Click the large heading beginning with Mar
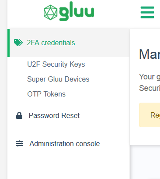The width and height of the screenshot is (160, 179). (x=150, y=54)
